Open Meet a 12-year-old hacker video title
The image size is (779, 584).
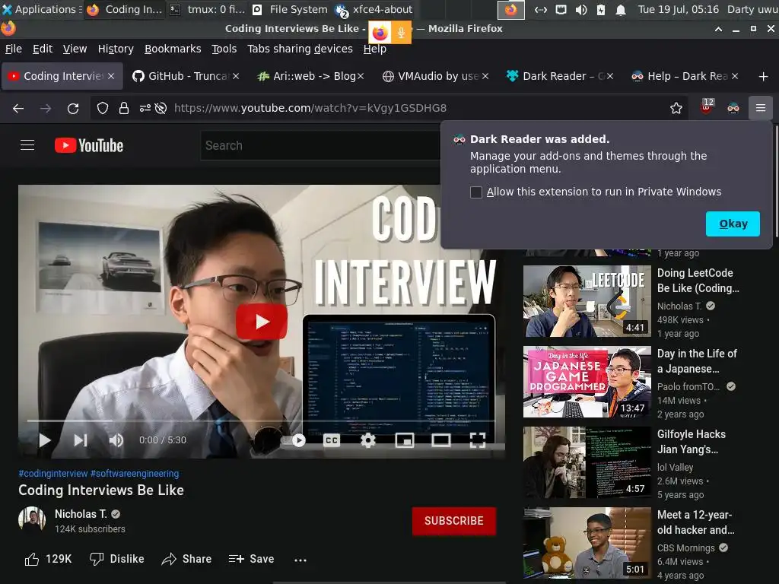click(695, 522)
